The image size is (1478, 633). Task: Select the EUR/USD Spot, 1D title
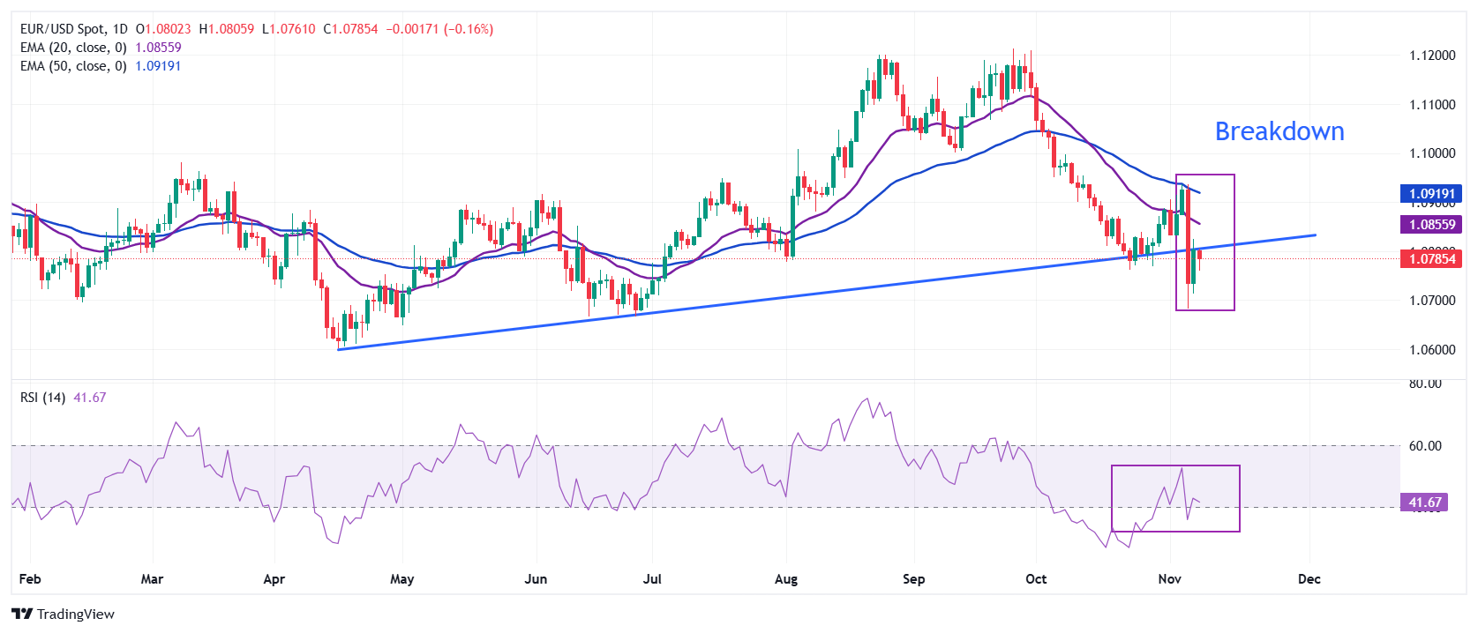click(73, 29)
